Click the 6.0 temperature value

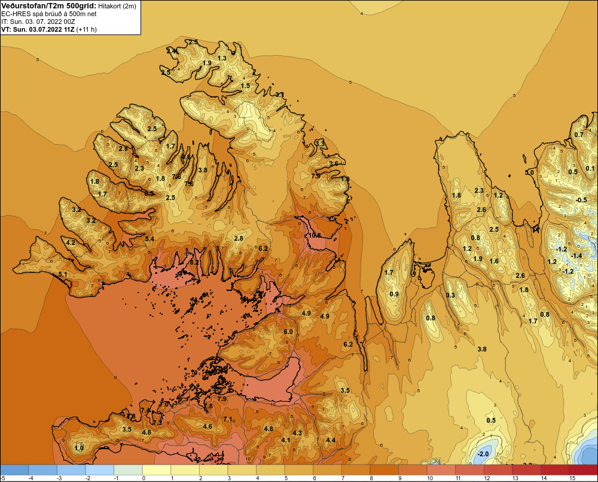point(288,332)
